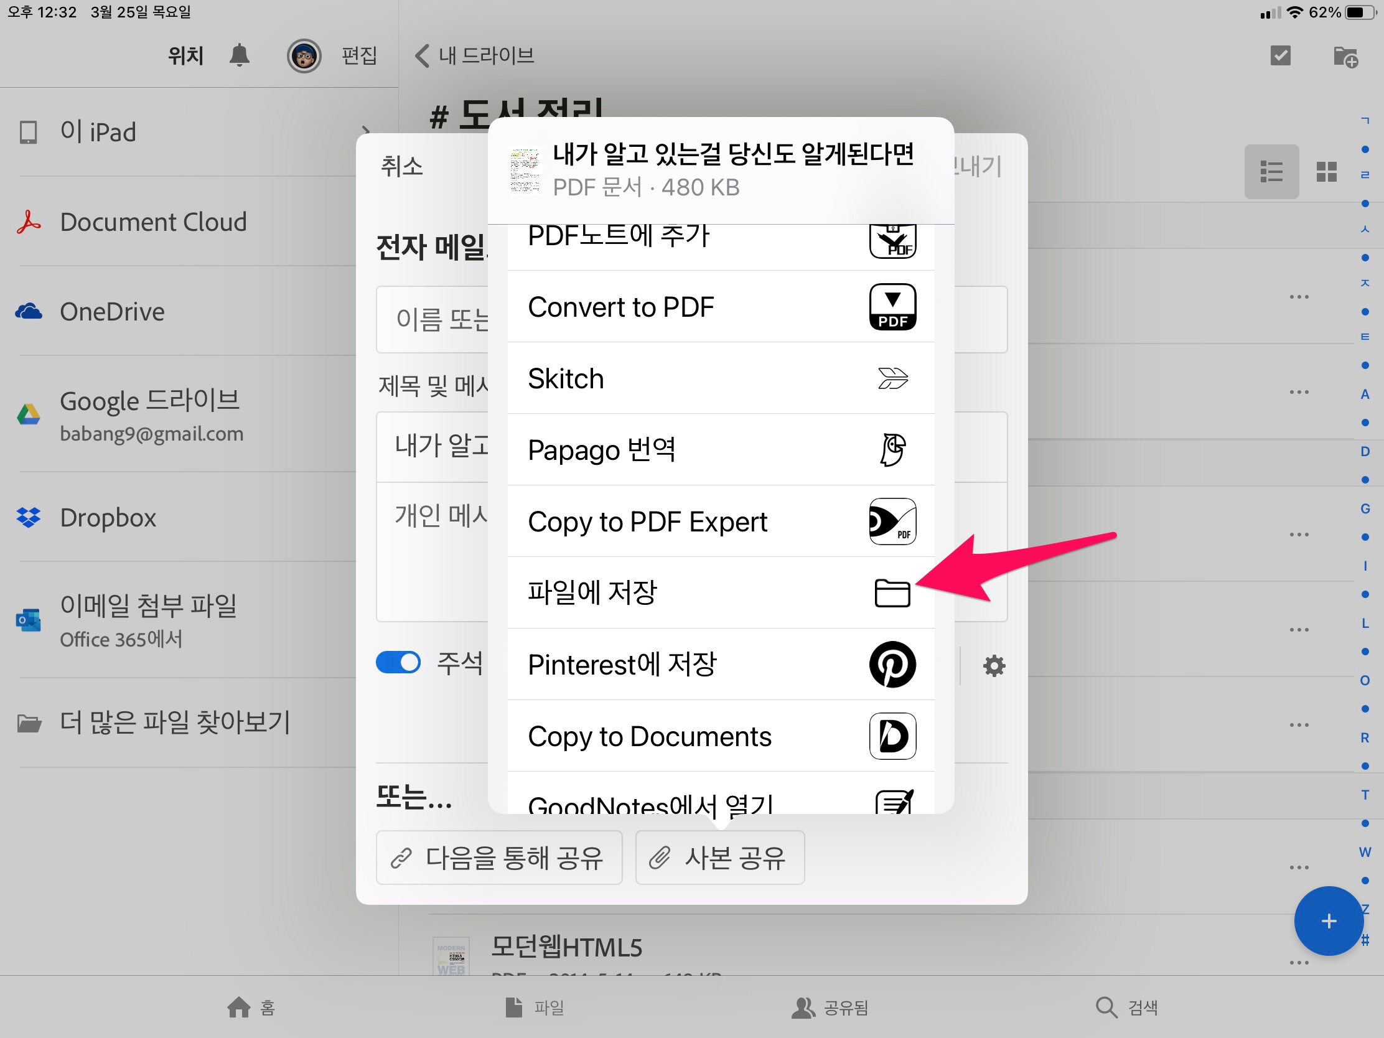Go back to 내 드라이브

pos(475,55)
